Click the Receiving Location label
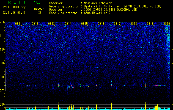The height and width of the screenshot is (110, 173). (x=64, y=6)
